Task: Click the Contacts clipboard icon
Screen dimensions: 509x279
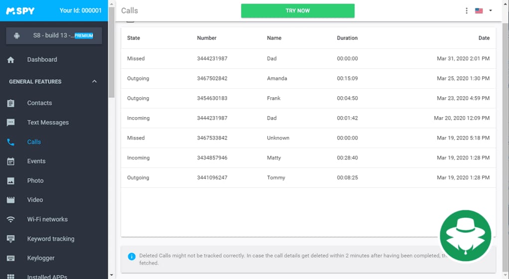Action: coord(11,103)
